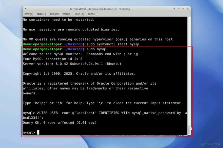Click the Terminal title bar text
The width and height of the screenshot is (223, 148).
100,9
